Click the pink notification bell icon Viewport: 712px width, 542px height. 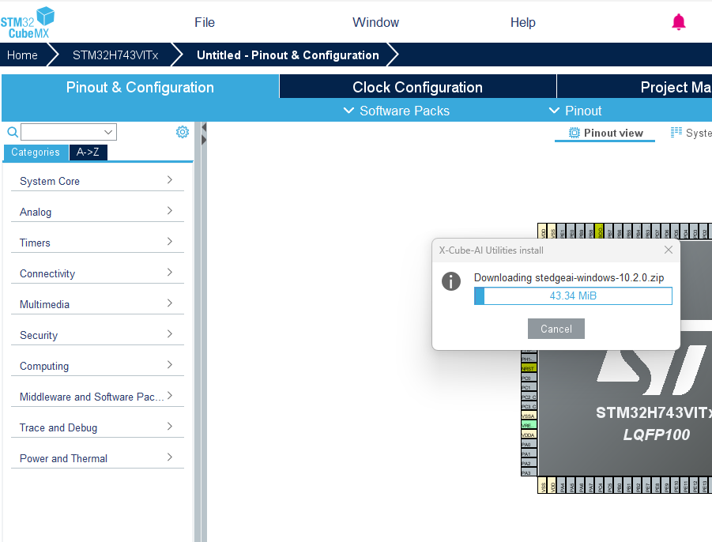click(x=678, y=22)
